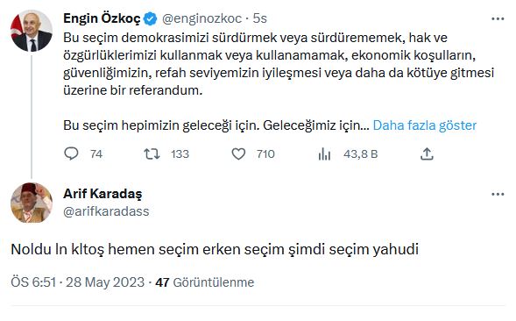Open three-dot menu on Engin Özkoç's tweet

point(498,18)
